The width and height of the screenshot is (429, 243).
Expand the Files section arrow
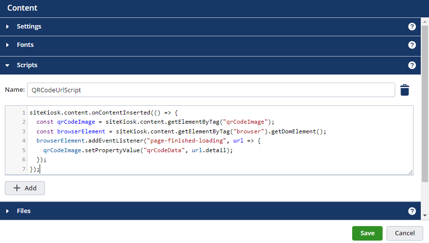[8, 211]
